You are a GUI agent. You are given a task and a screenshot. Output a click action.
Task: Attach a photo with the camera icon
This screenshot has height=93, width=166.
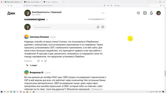(x=103, y=27)
